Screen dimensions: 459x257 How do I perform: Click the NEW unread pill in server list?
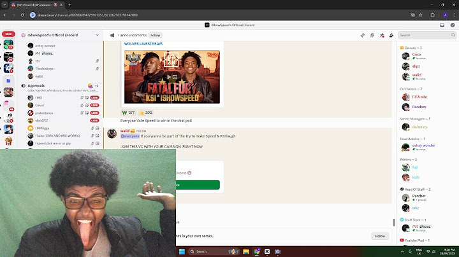pyautogui.click(x=8, y=34)
